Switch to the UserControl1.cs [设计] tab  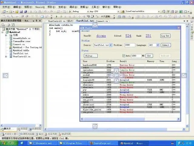[61, 21]
